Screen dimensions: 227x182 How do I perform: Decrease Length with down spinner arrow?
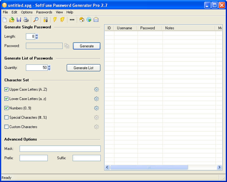click(x=37, y=38)
